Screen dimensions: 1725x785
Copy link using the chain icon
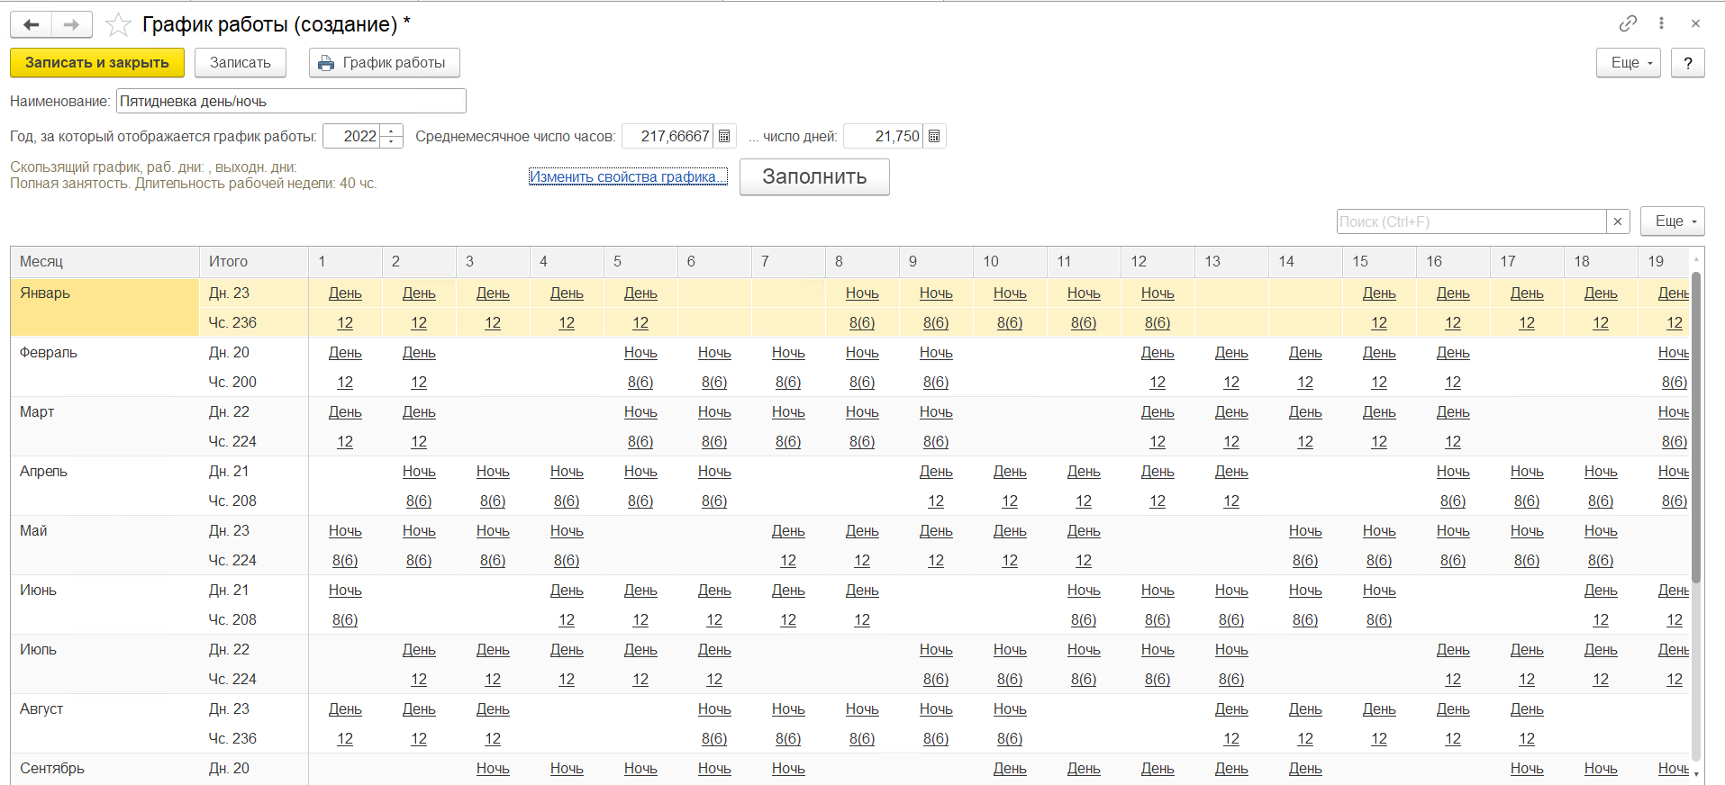1628,23
